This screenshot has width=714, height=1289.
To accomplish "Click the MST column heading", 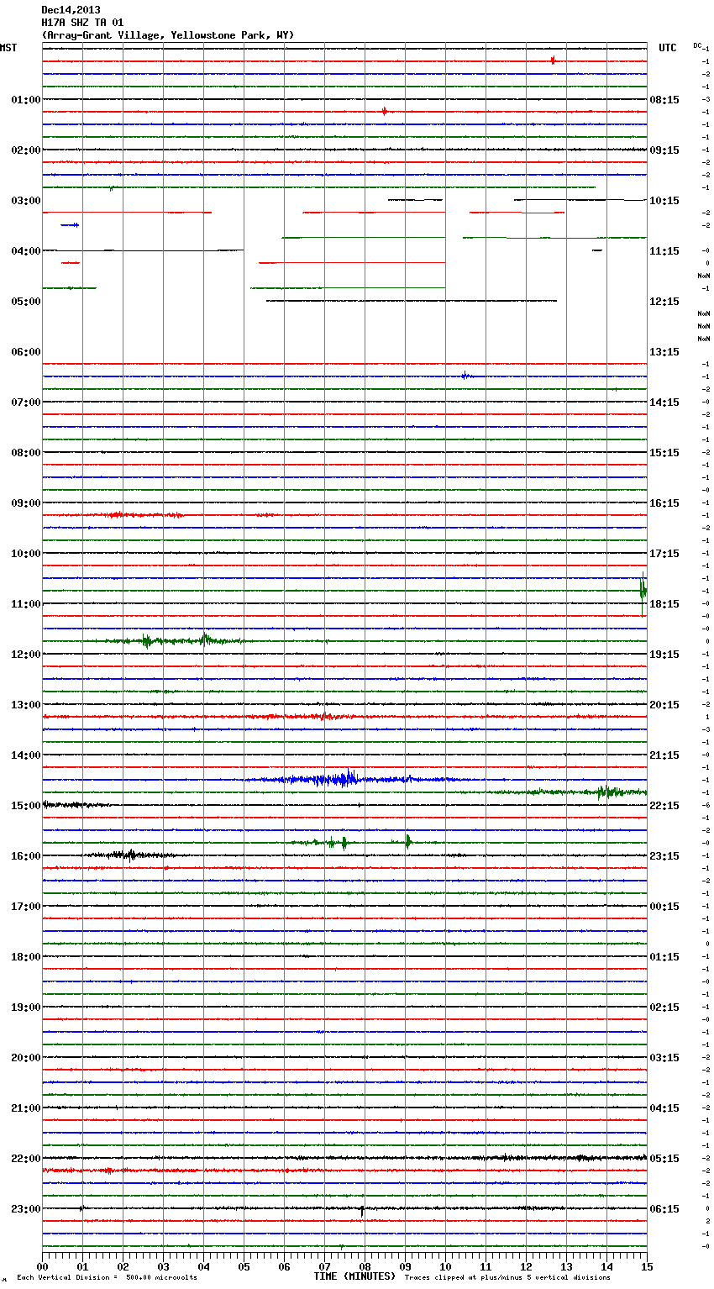I will point(8,48).
